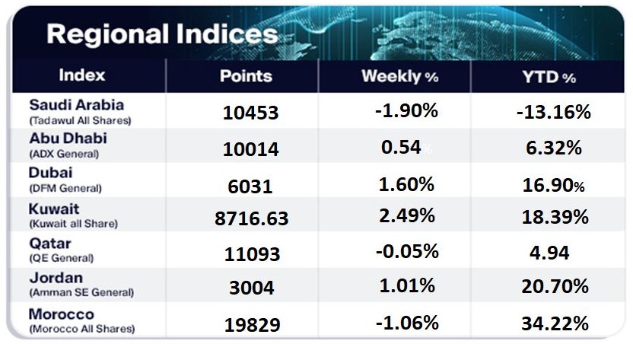
Task: Select Saudi Arabia points value 10453
Action: click(x=251, y=113)
